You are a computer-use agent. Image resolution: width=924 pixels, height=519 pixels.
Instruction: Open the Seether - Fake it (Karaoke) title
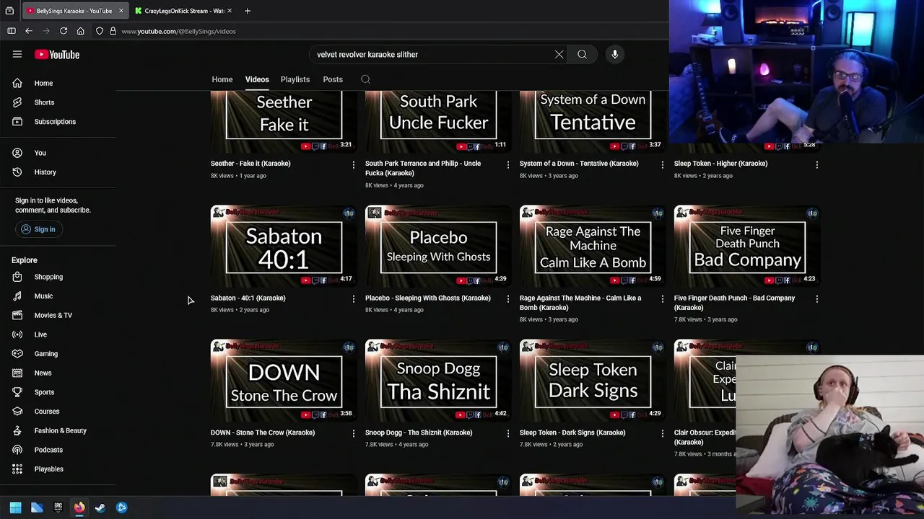point(250,164)
